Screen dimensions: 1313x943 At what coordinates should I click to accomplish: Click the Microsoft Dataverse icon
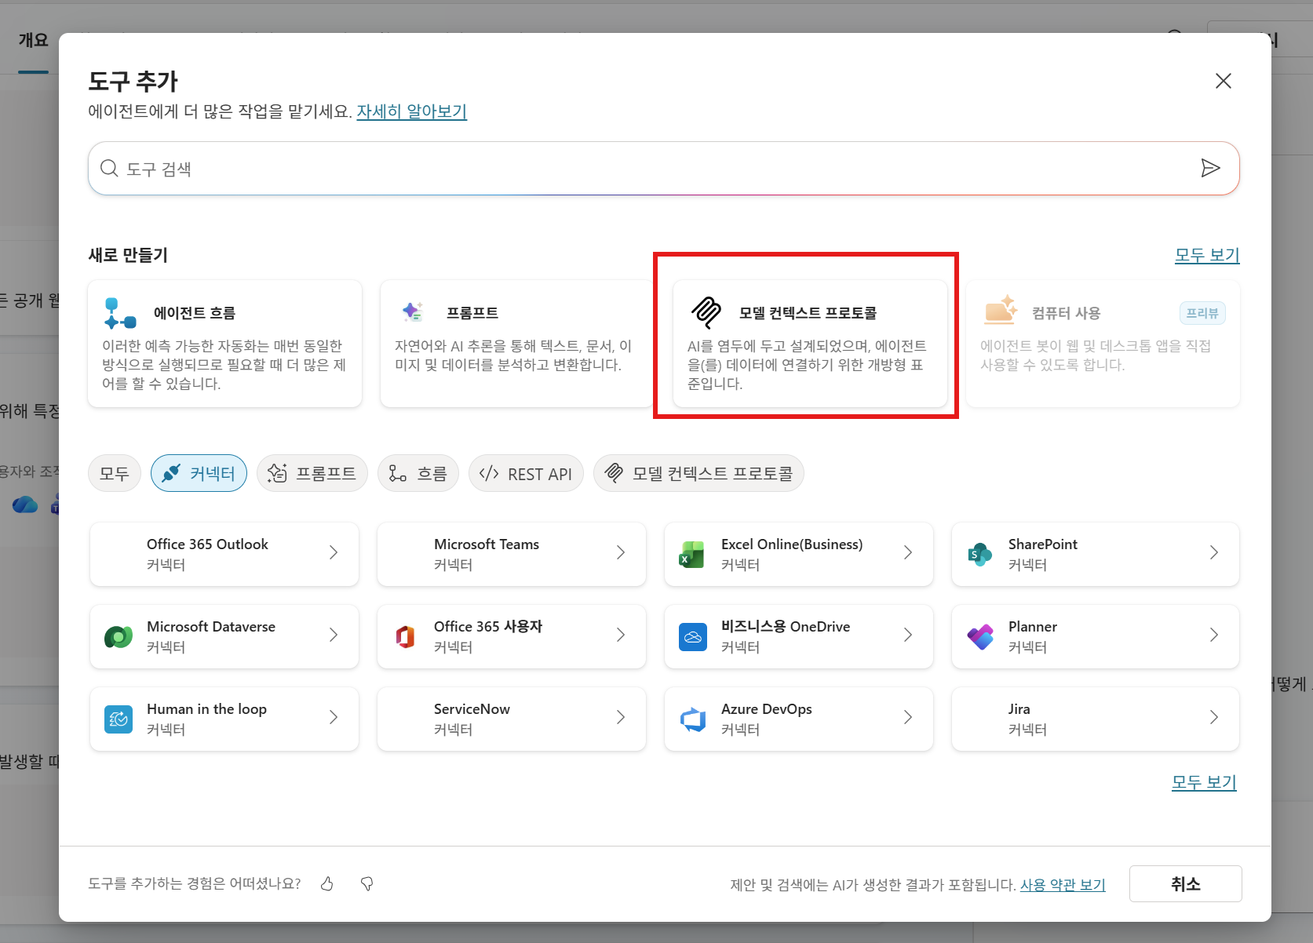click(x=119, y=637)
